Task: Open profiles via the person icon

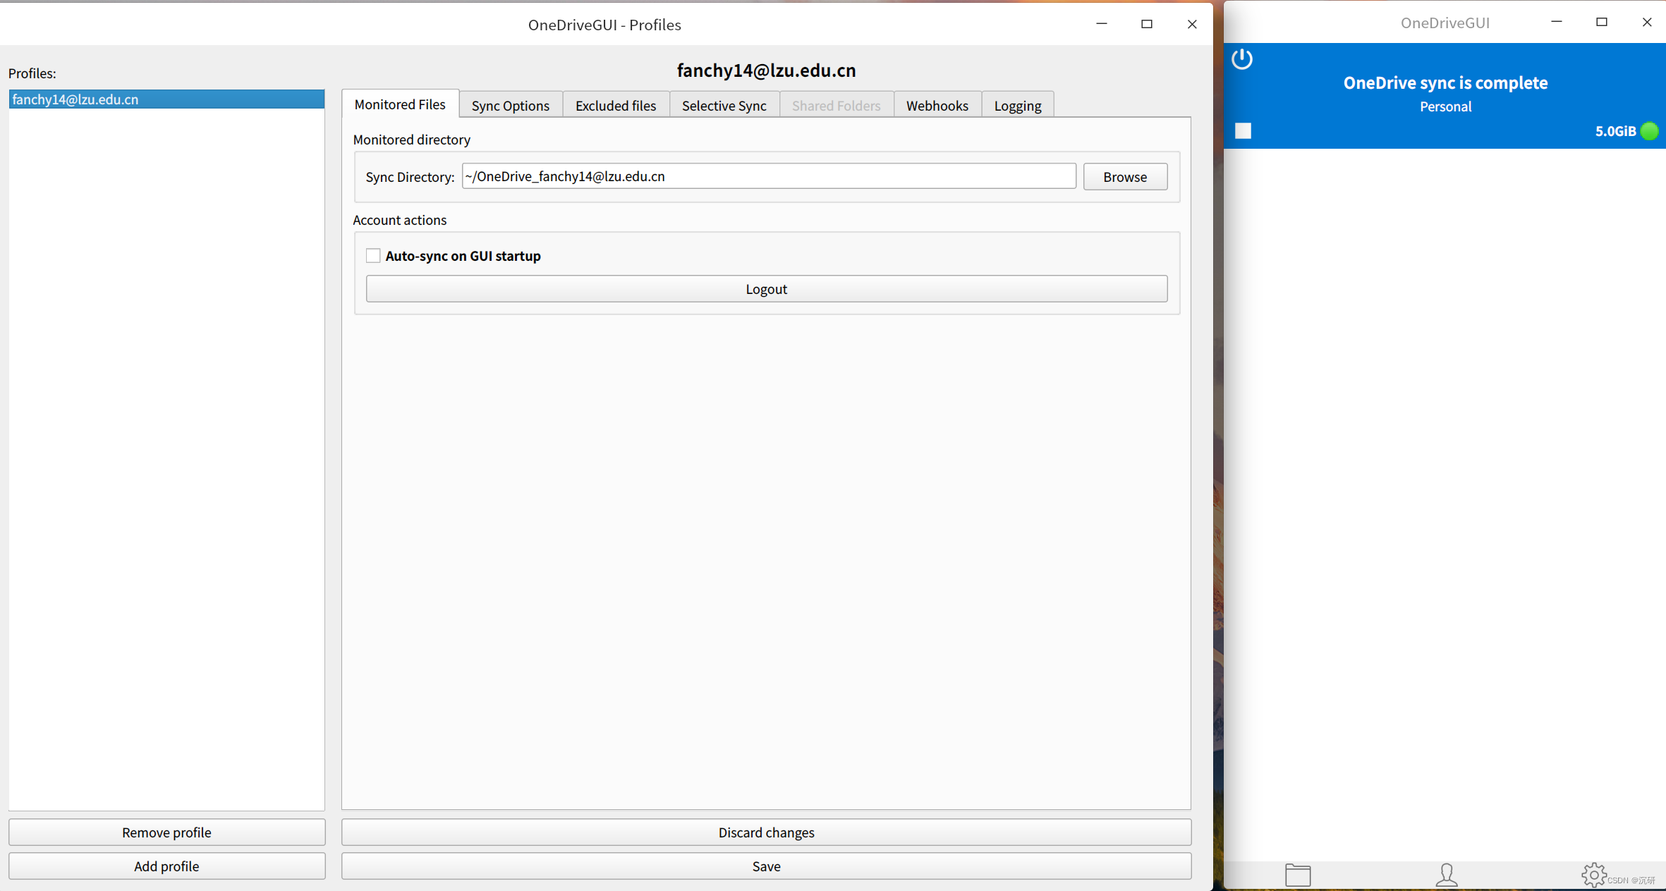Action: (1447, 875)
